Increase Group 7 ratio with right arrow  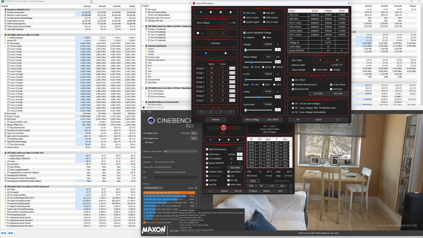click(233, 100)
